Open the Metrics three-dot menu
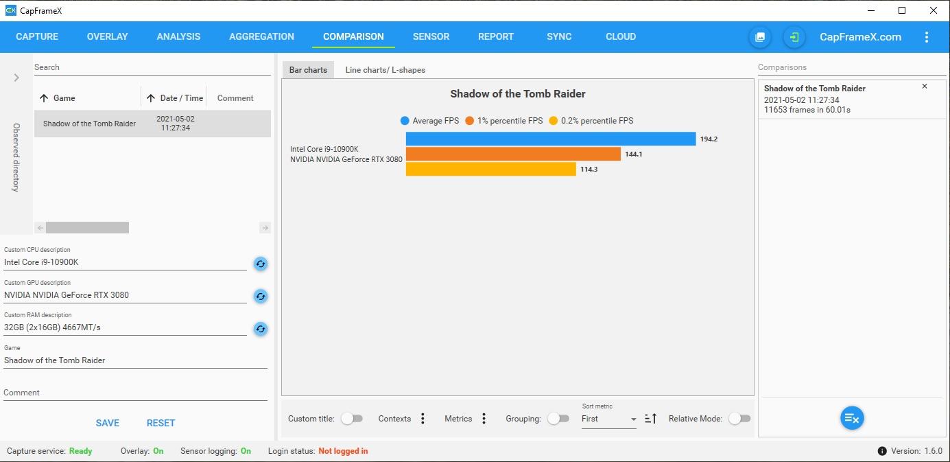Viewport: 950px width, 462px height. click(484, 419)
